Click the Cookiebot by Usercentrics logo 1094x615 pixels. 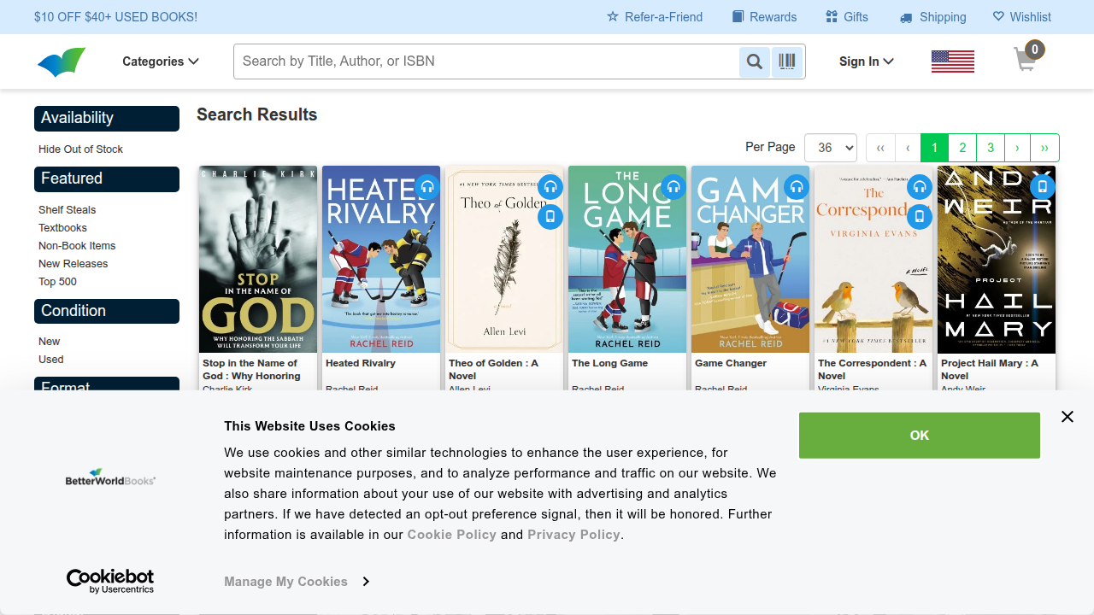(110, 582)
